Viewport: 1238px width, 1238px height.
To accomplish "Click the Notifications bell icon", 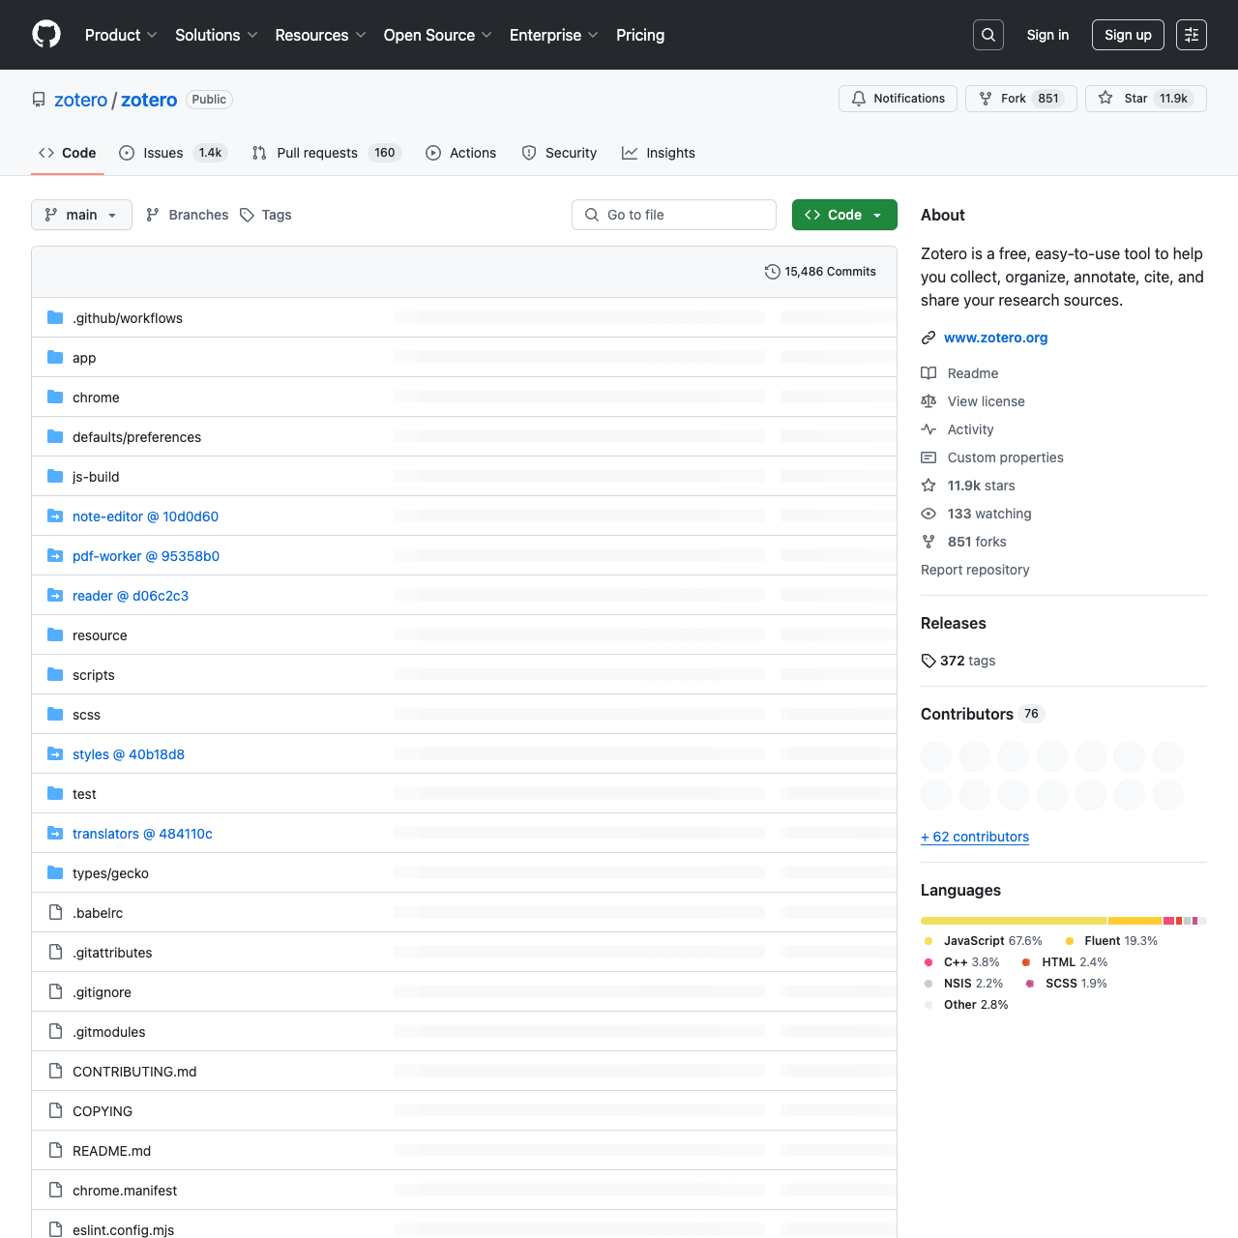I will 859,99.
